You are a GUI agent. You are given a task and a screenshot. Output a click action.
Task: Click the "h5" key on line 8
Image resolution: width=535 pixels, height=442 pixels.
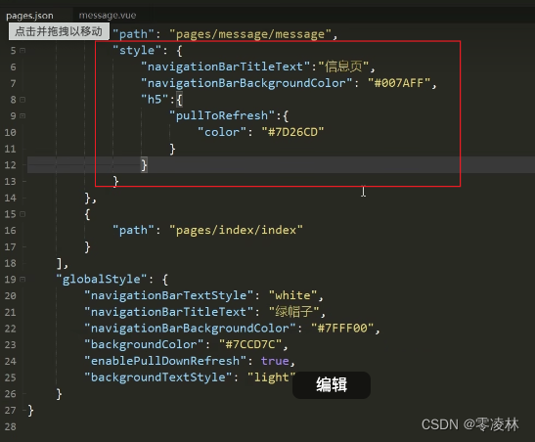(155, 99)
